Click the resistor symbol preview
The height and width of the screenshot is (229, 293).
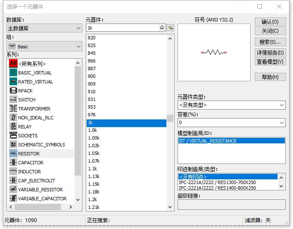(x=214, y=52)
